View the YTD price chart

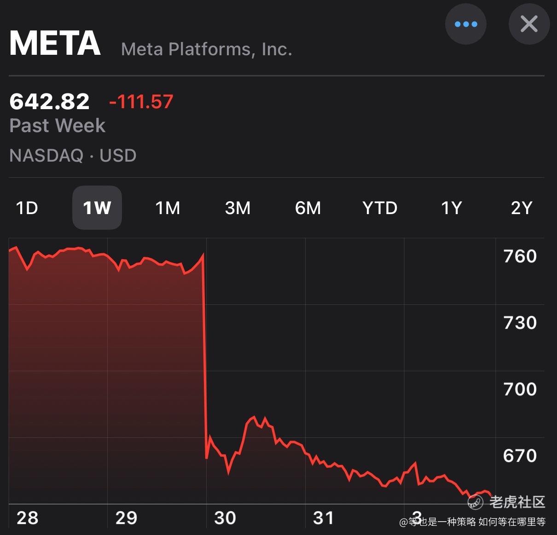pyautogui.click(x=380, y=208)
